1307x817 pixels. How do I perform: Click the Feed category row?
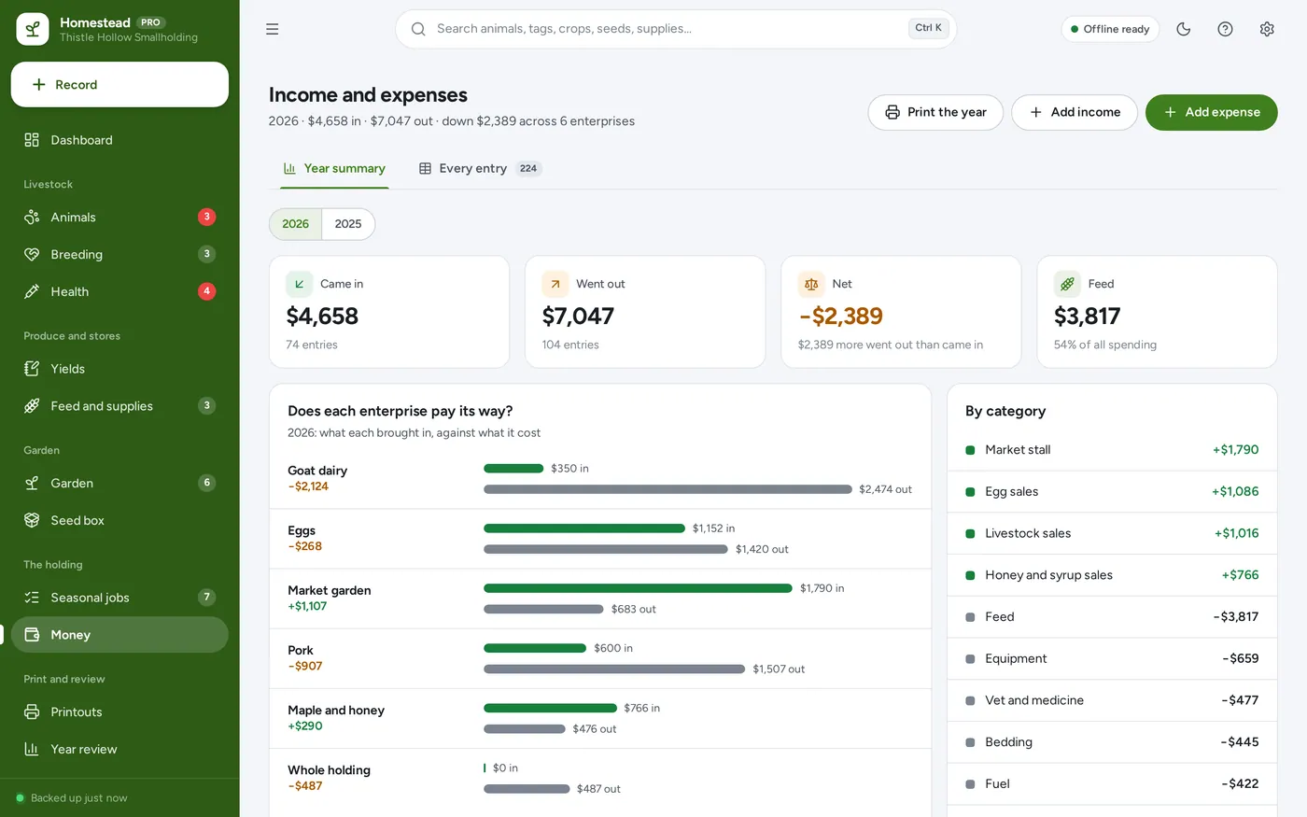1112,617
